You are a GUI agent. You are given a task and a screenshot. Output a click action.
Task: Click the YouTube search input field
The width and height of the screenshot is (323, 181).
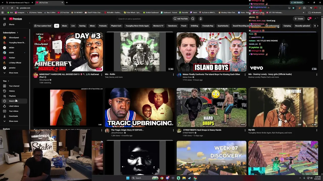144,19
